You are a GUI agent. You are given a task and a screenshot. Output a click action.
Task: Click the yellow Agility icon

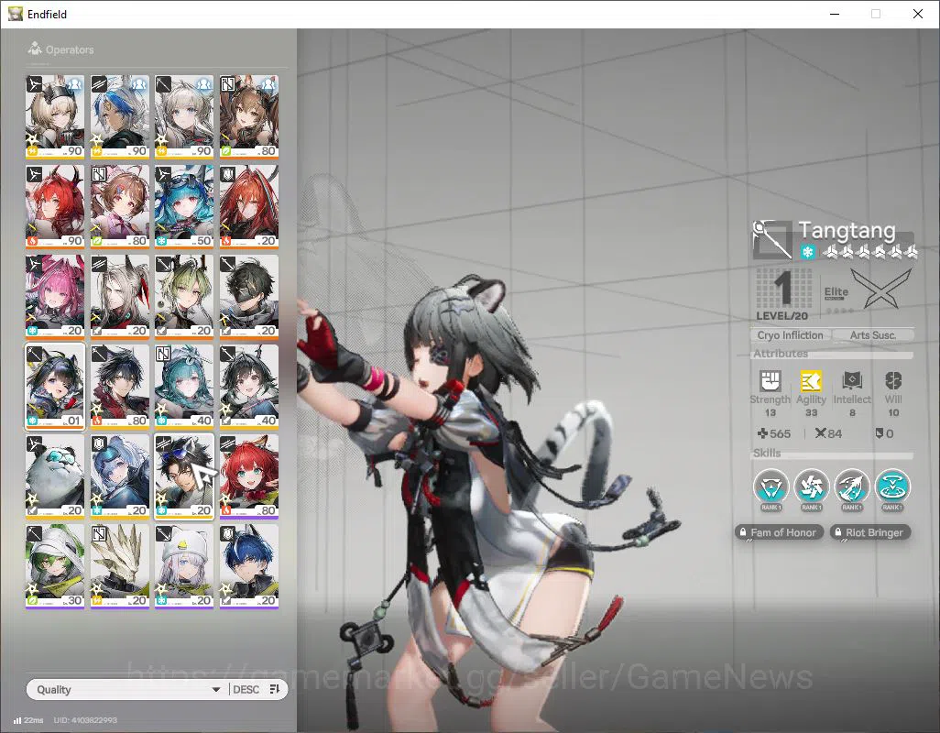[811, 380]
